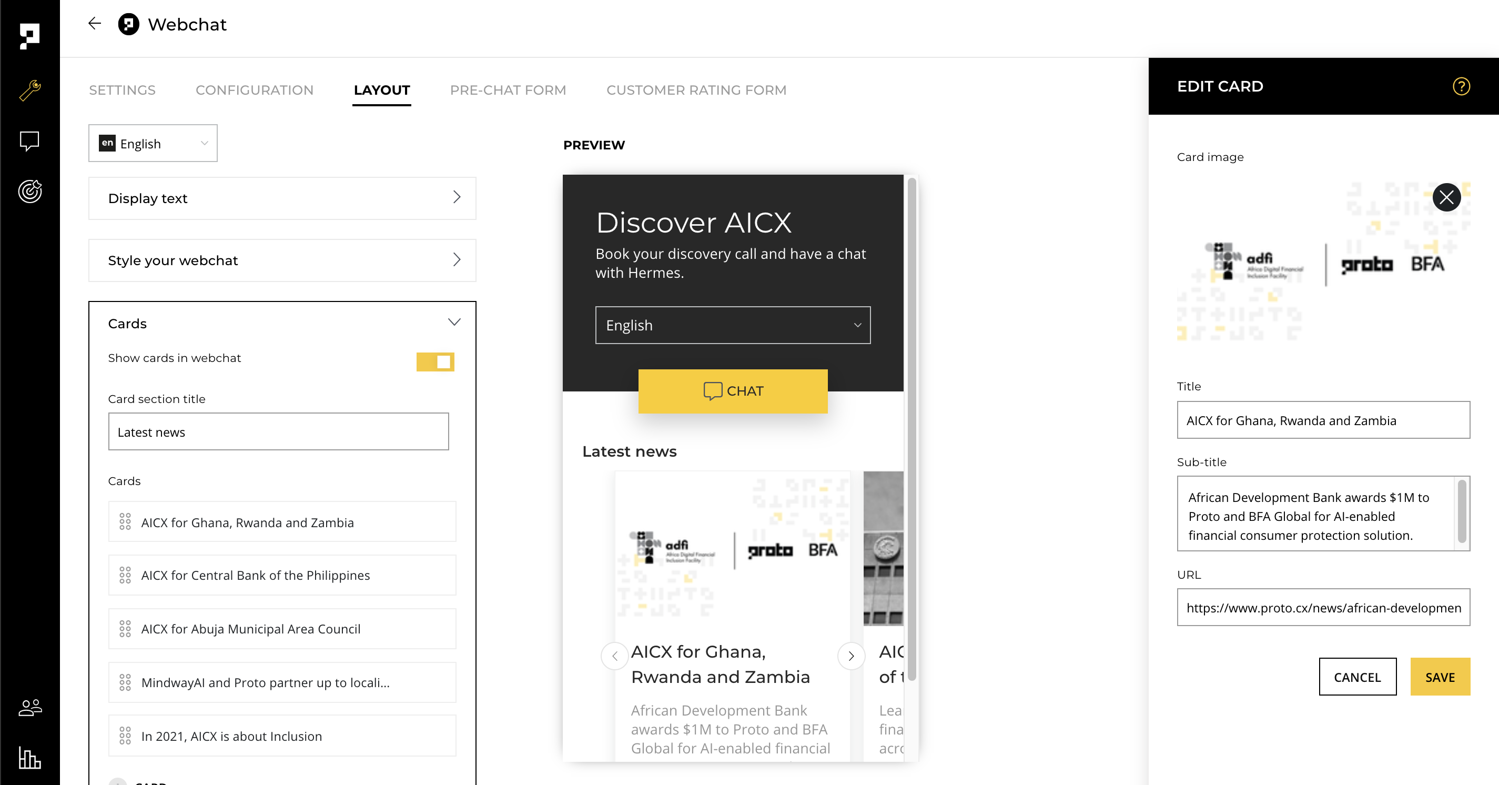The width and height of the screenshot is (1499, 785).
Task: Click the back arrow next to Webchat
Action: click(95, 24)
